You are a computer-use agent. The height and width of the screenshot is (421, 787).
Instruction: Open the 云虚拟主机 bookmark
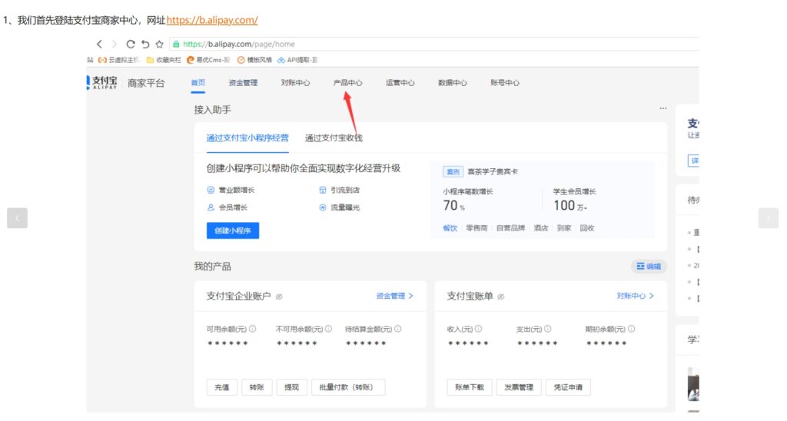point(118,60)
